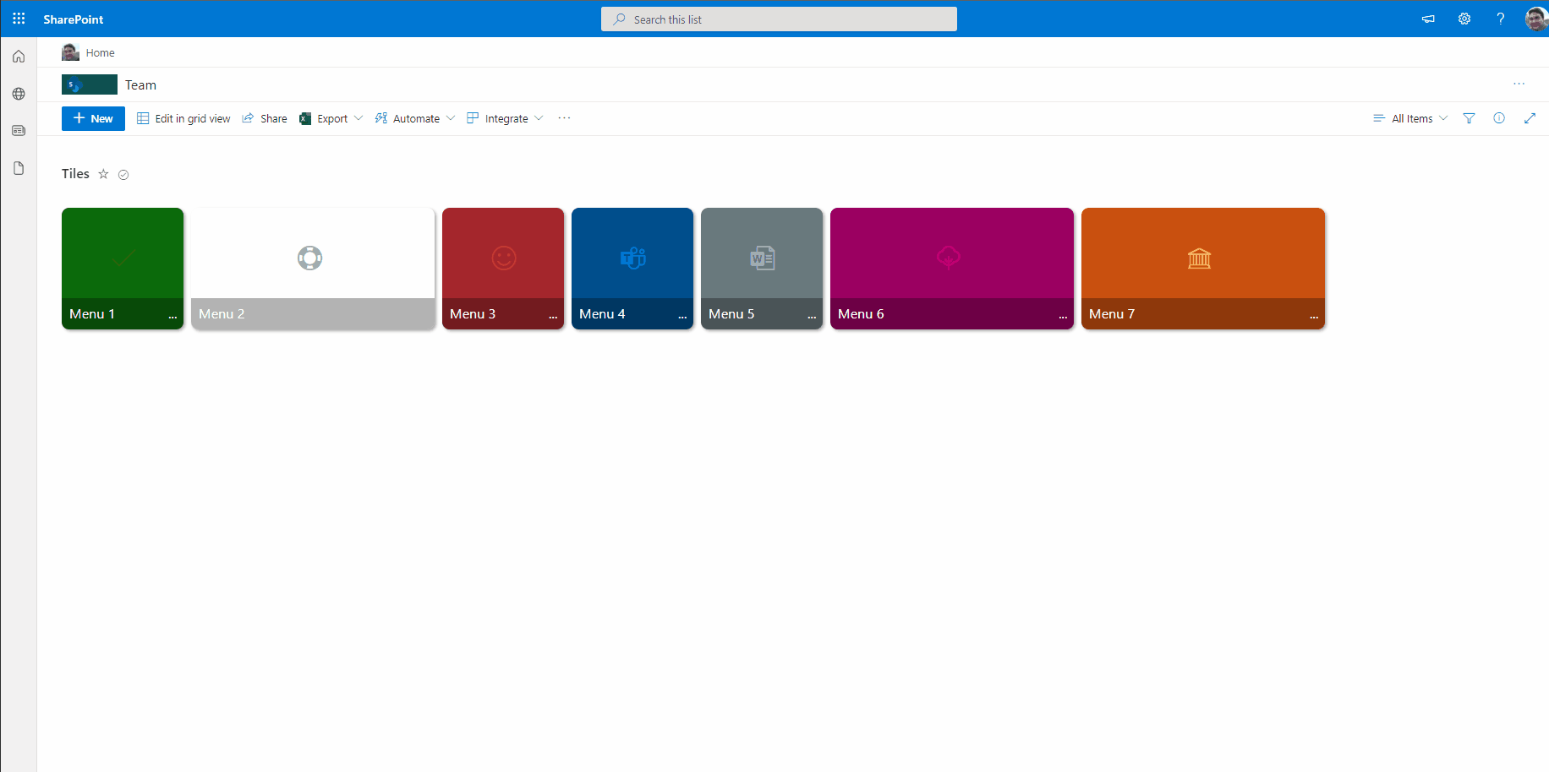Open the ellipsis menu on Menu 6 tile
The width and height of the screenshot is (1549, 772).
point(1063,315)
